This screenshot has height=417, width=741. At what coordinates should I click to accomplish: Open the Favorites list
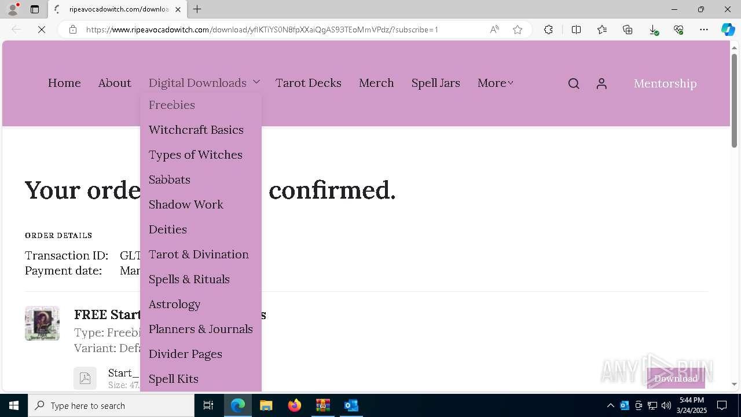[x=602, y=30]
